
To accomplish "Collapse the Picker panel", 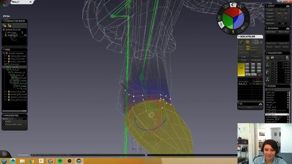I will coord(266,86).
